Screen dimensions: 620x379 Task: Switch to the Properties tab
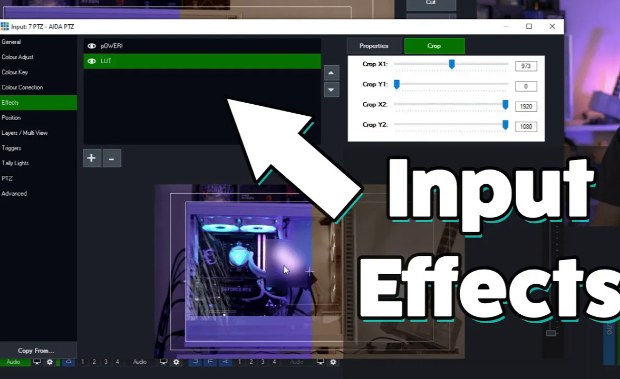click(374, 46)
